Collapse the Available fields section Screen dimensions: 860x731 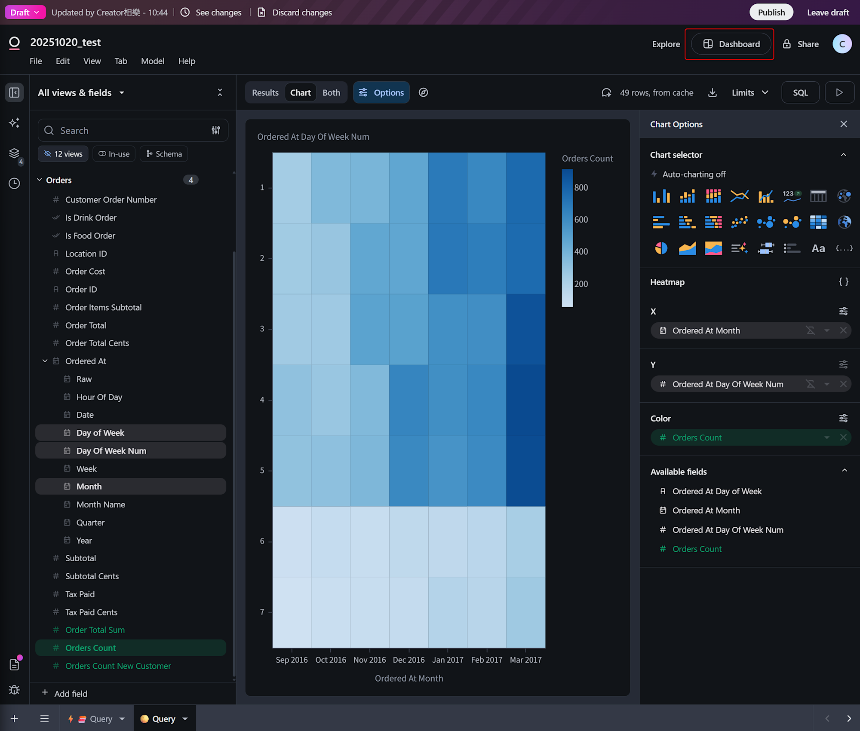(x=844, y=471)
